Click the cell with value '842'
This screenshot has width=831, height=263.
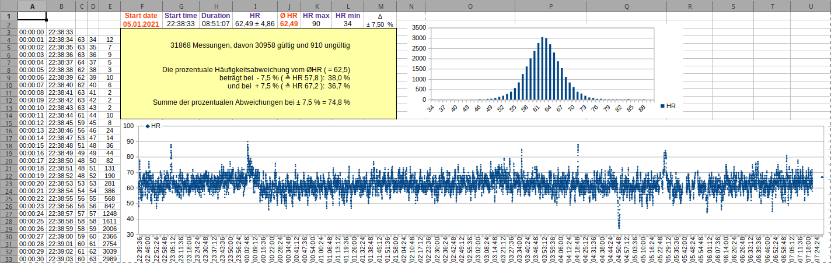coord(110,206)
